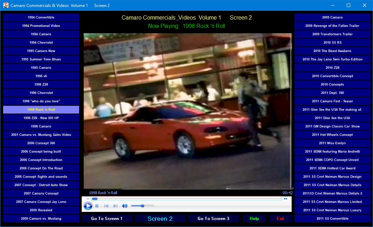Select 1994 Camaro video

click(41, 34)
